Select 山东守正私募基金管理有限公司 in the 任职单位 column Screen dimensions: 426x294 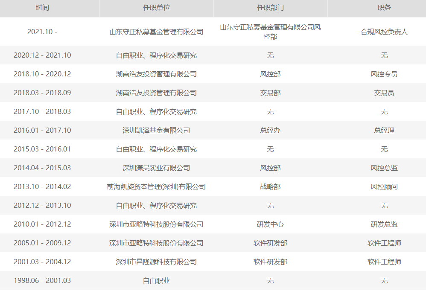point(156,32)
